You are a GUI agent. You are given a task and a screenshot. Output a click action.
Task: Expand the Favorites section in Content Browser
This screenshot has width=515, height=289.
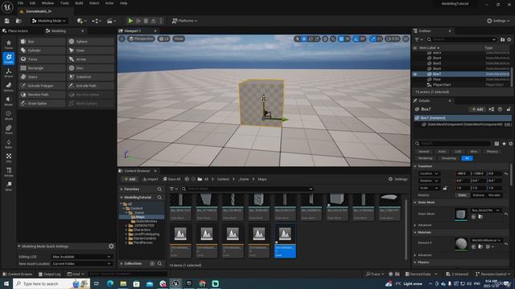(122, 189)
